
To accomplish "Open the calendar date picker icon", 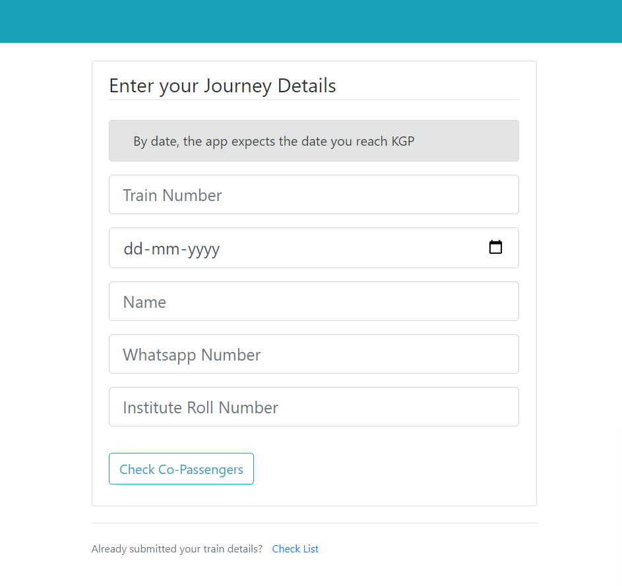I will coord(495,247).
